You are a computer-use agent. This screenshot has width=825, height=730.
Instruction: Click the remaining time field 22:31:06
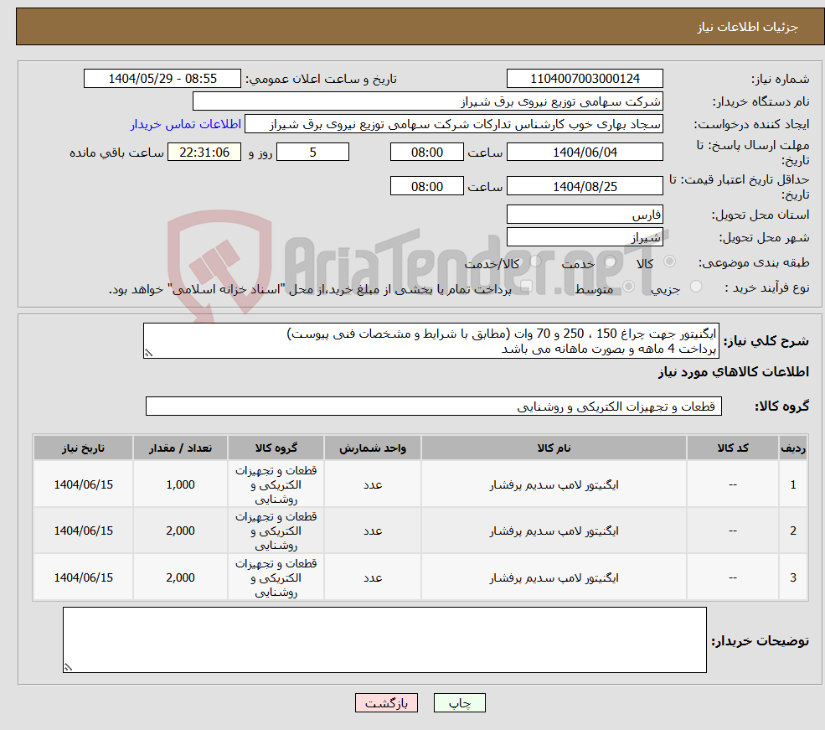click(x=204, y=152)
